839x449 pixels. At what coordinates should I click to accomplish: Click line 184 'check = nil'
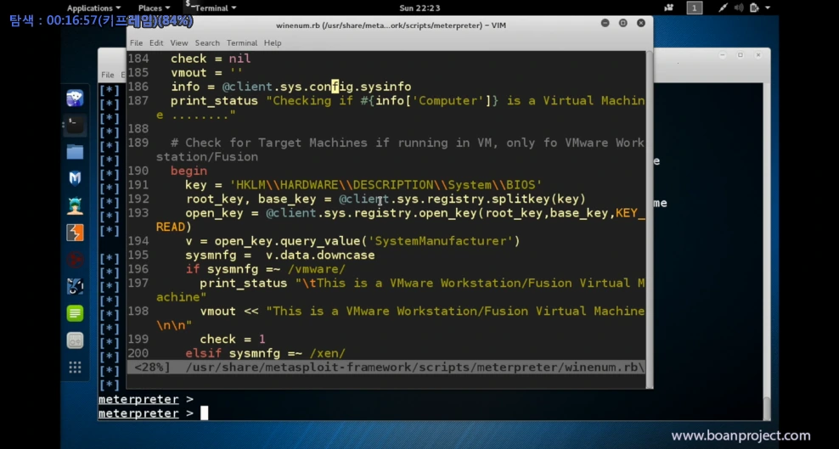[x=211, y=59]
